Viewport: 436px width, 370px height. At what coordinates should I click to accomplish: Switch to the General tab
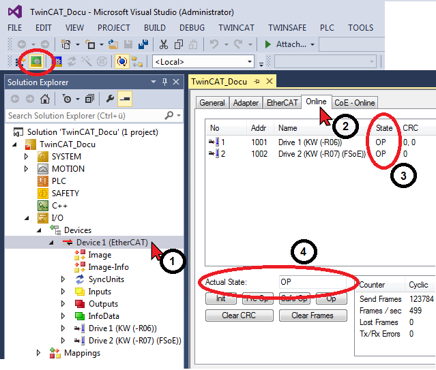coord(212,103)
